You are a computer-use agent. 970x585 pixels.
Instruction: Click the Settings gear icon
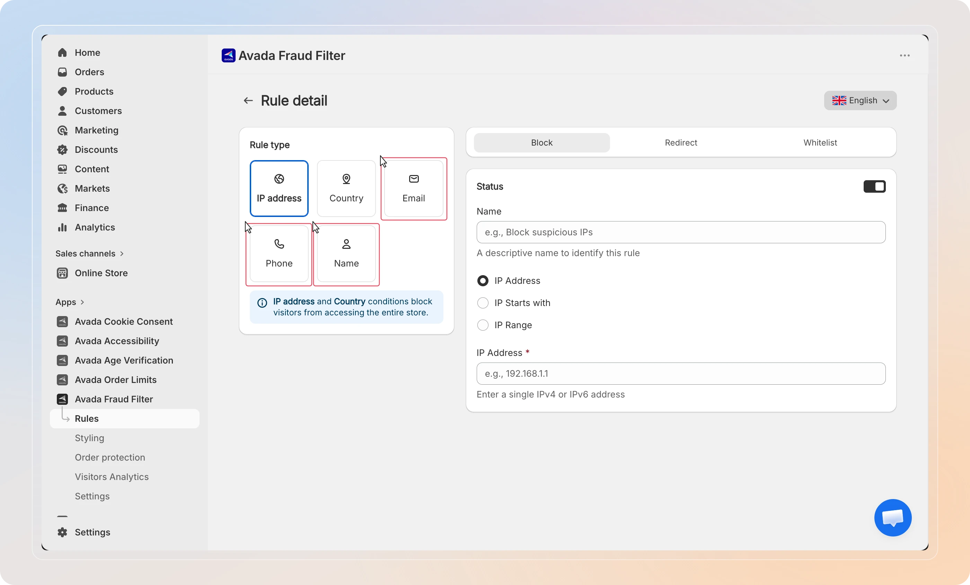click(x=62, y=532)
